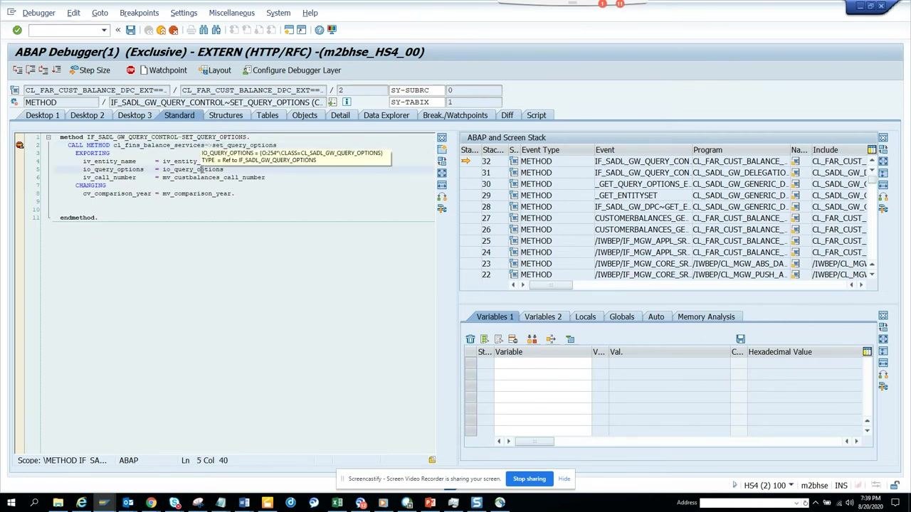Open the Breakpoints menu
This screenshot has height=512, width=911.
click(139, 13)
